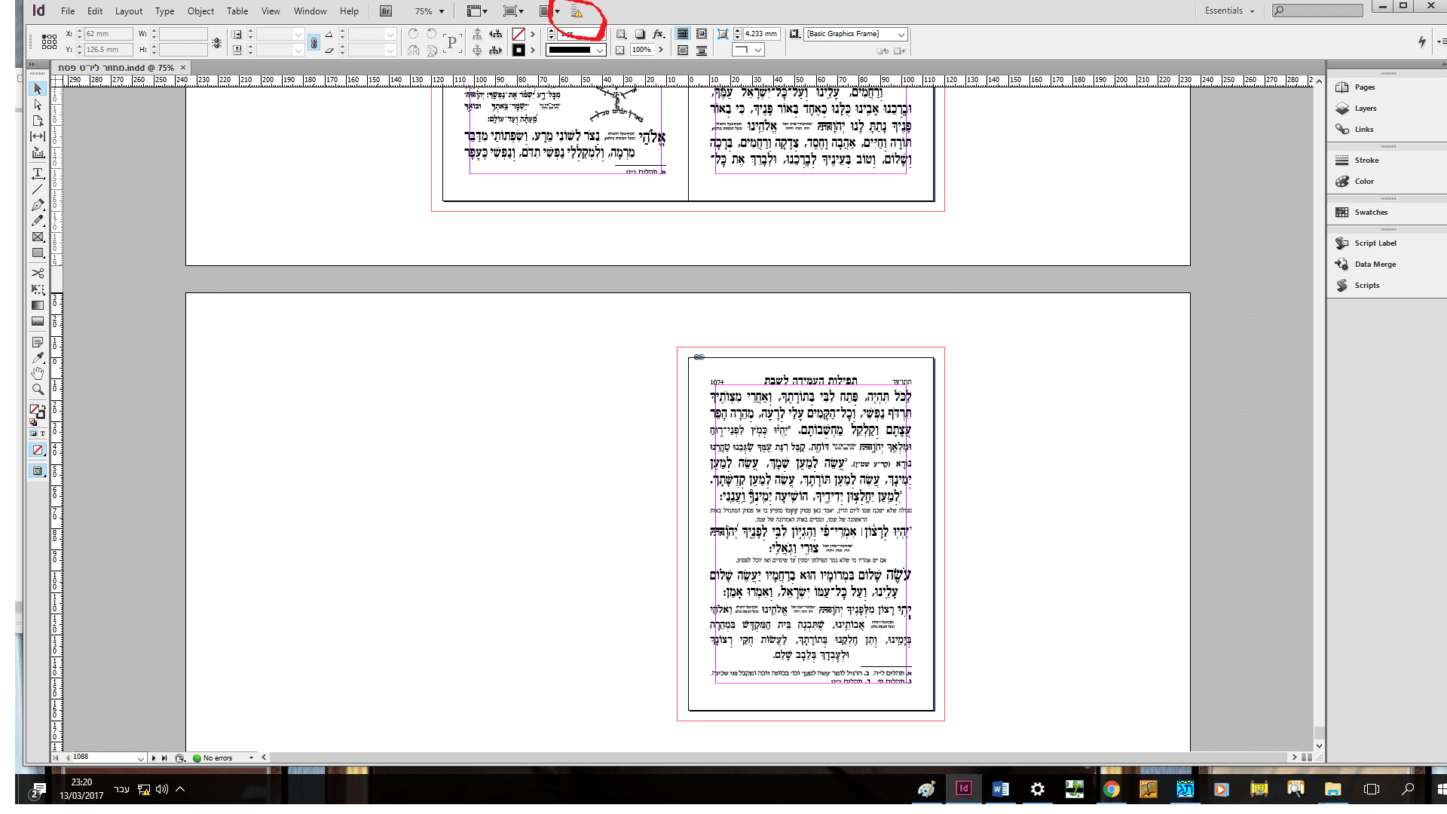Toggle constrain proportions chain link
The width and height of the screenshot is (1447, 814).
click(314, 42)
